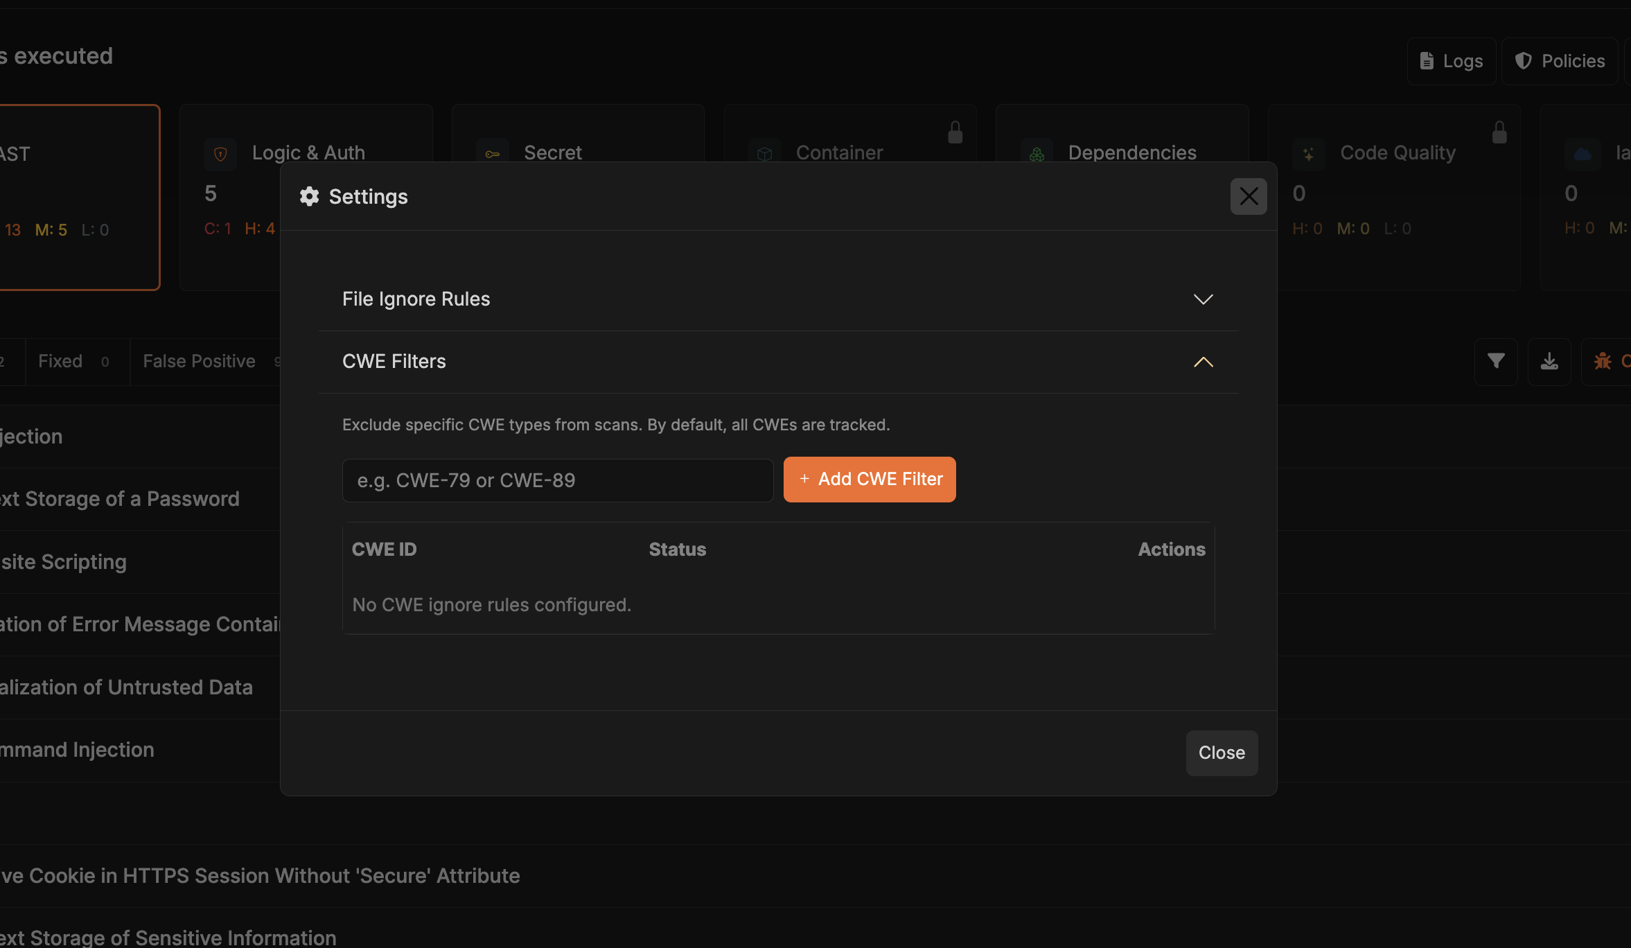
Task: Click the CWE ID input field
Action: click(556, 480)
